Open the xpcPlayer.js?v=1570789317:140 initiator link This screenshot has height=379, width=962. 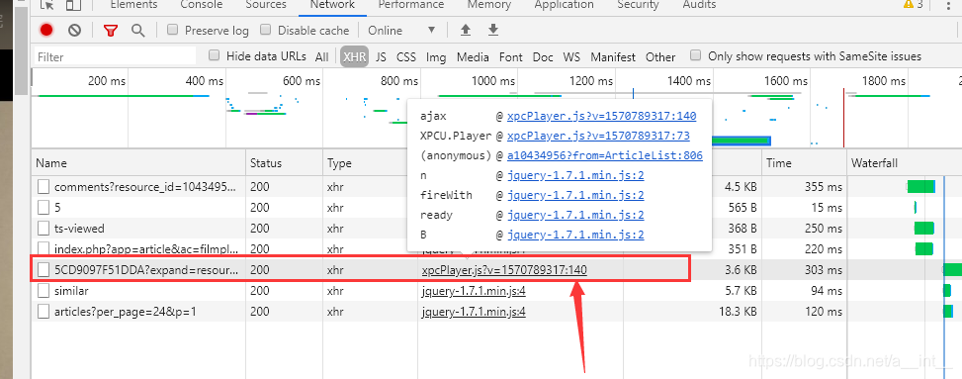pyautogui.click(x=504, y=270)
